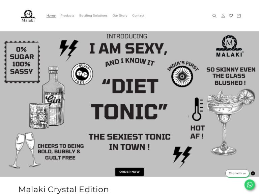The width and height of the screenshot is (259, 194).
Task: Click the Malaki Crystal Edition heading
Action: [x=63, y=189]
